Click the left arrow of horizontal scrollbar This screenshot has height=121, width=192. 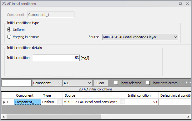pos(4,117)
